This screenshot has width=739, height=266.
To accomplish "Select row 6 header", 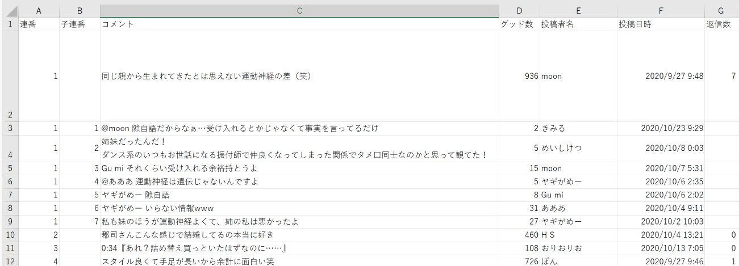I will [10, 181].
